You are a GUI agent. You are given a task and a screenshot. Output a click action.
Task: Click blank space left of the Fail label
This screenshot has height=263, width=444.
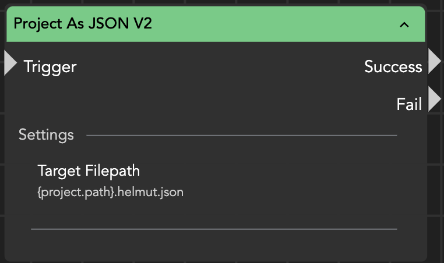(233, 104)
